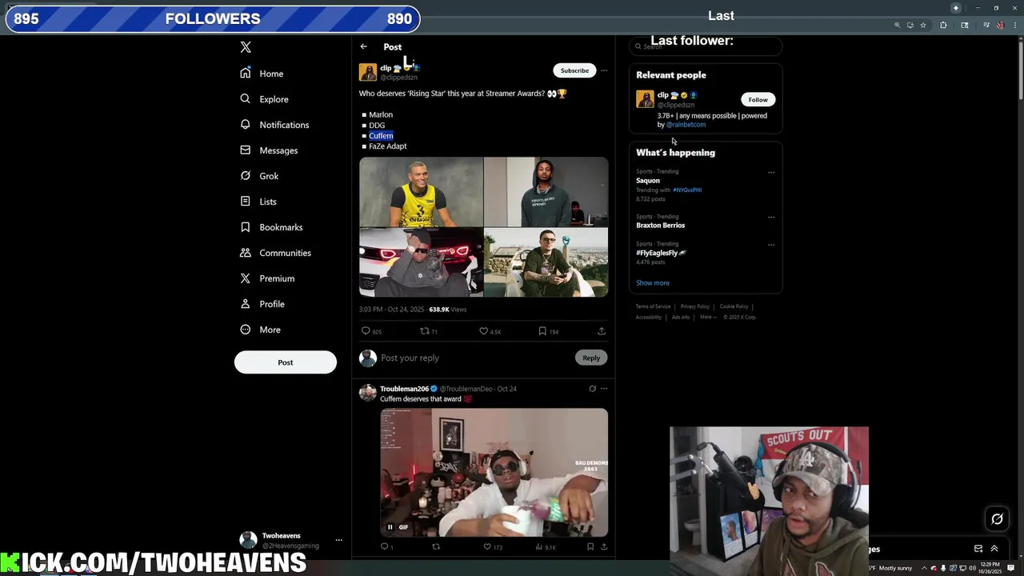This screenshot has width=1024, height=576.
Task: Compose a new message in the Messages drawer
Action: click(978, 549)
